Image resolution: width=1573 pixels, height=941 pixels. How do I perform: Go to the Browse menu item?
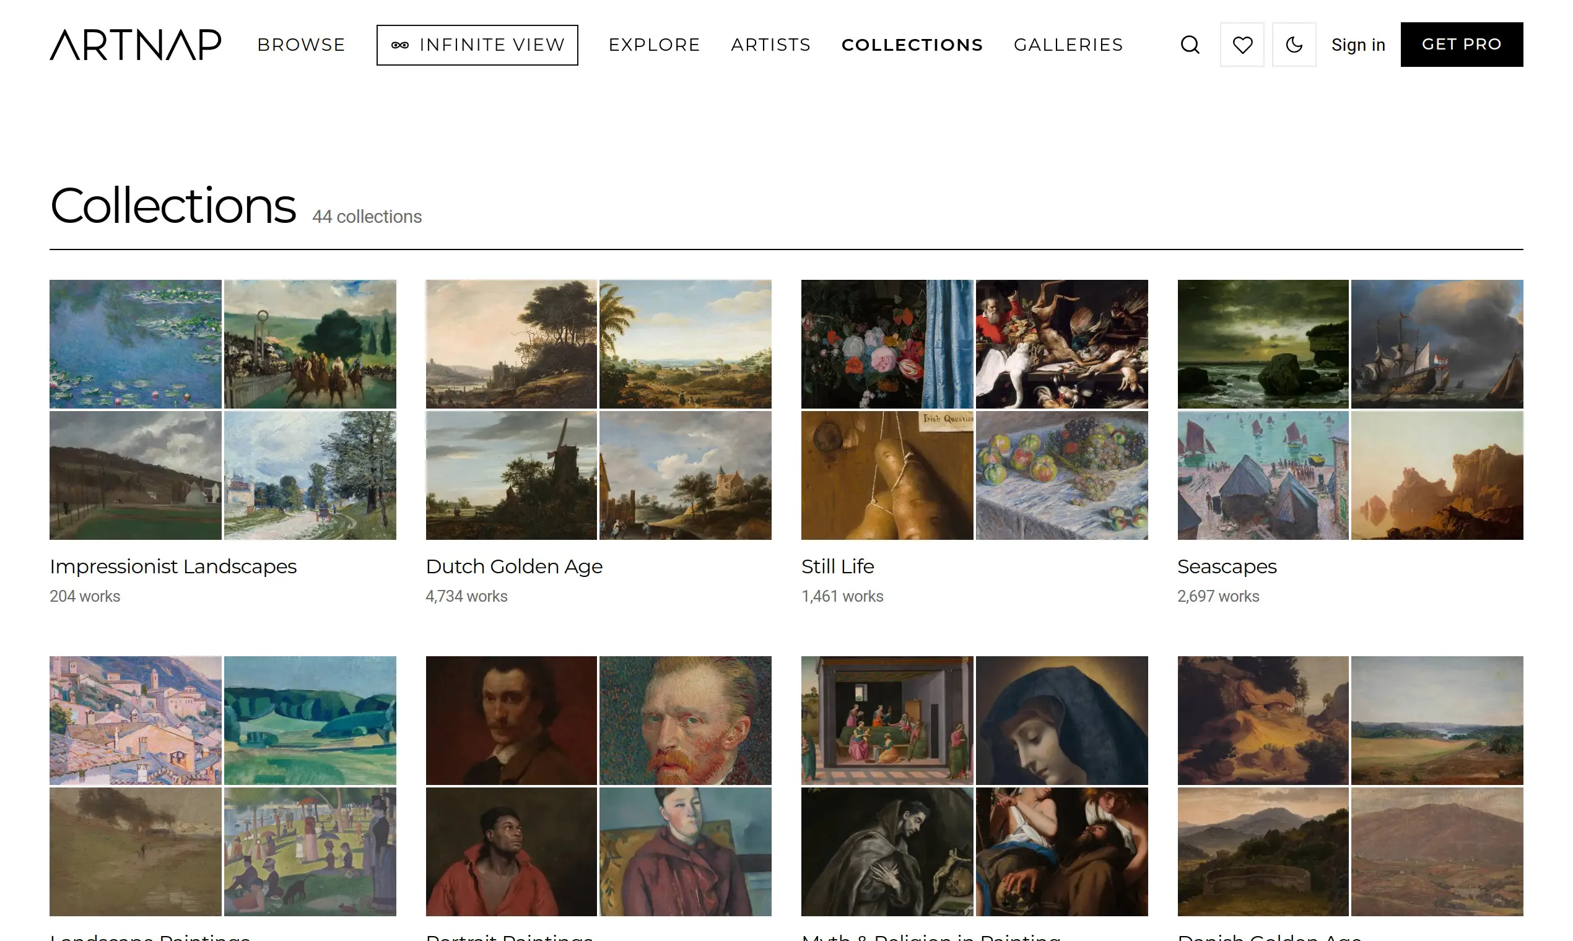(x=301, y=45)
